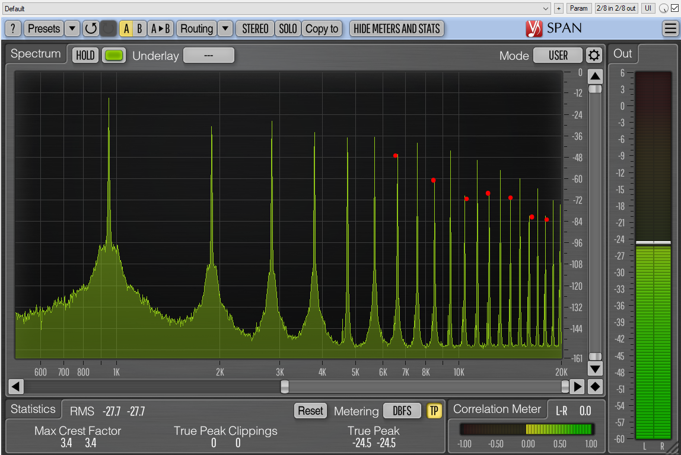
Task: Click the undo arrow icon
Action: pyautogui.click(x=90, y=28)
